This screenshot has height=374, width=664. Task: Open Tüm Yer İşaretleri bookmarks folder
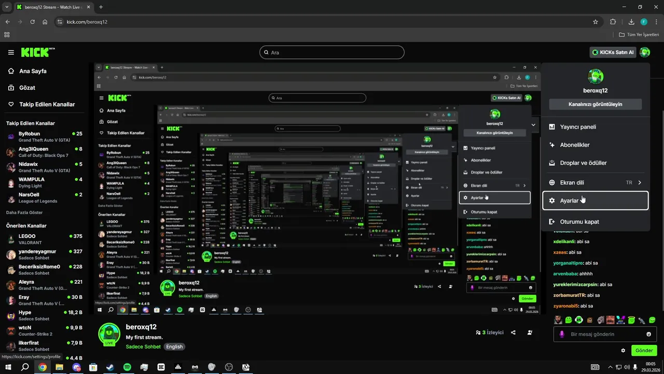pos(639,35)
